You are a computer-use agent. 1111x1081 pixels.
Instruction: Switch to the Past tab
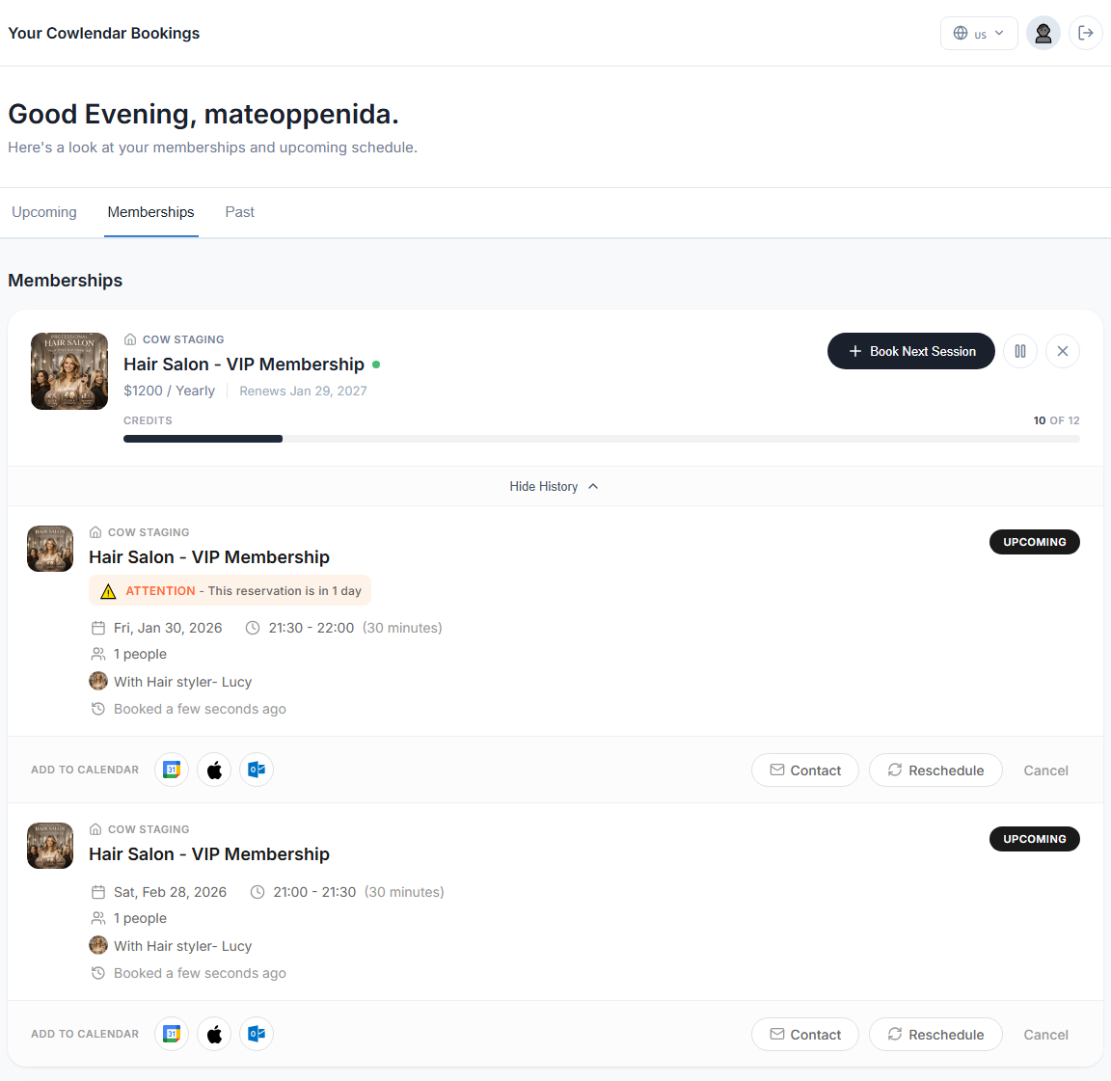[x=240, y=212]
